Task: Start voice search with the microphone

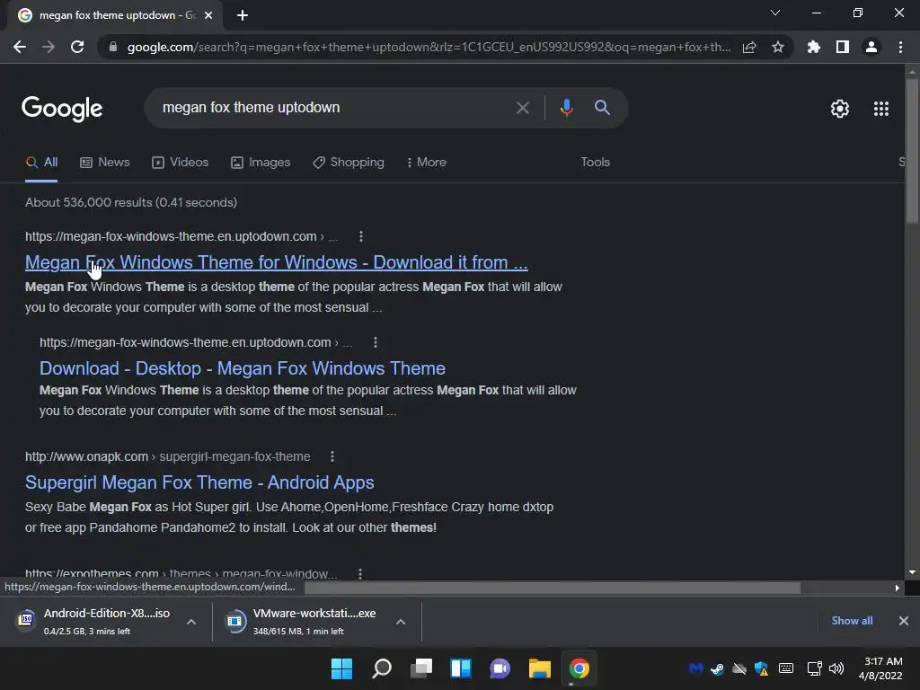Action: pos(567,108)
